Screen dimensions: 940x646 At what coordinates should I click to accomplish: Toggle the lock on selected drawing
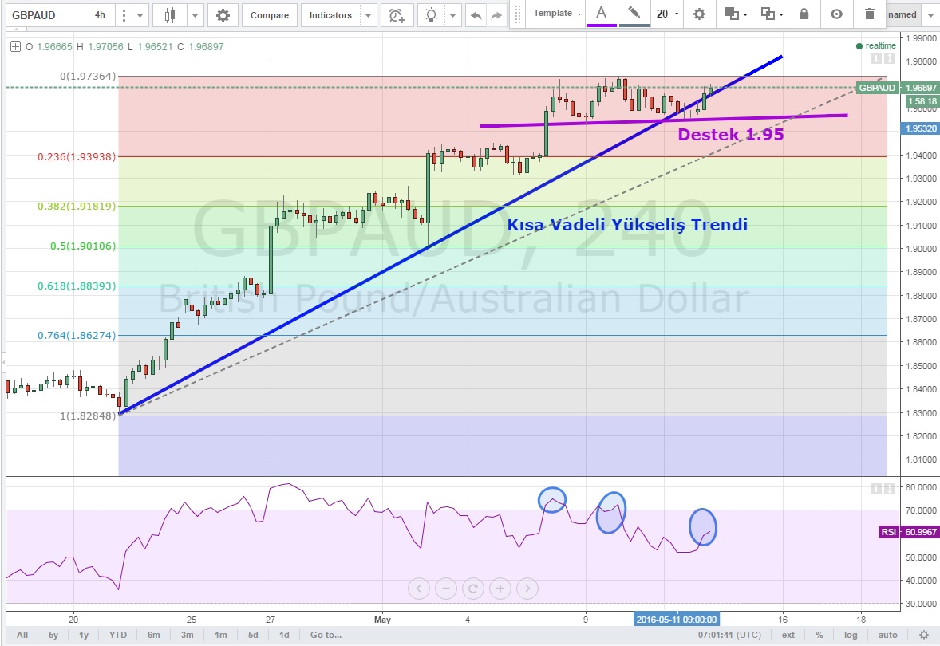pos(804,14)
